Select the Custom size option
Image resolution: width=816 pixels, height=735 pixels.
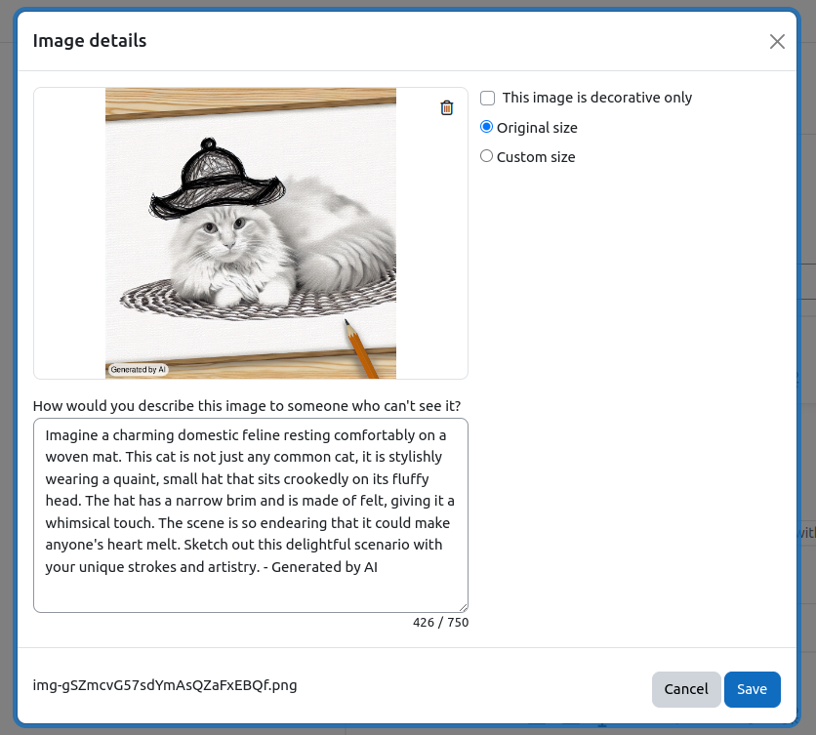[x=487, y=156]
